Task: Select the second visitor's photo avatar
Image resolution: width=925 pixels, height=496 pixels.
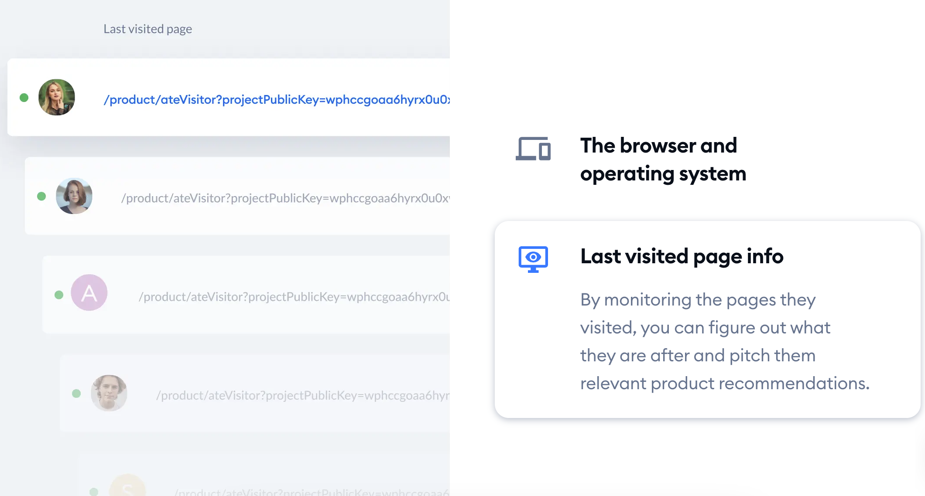Action: [x=74, y=196]
